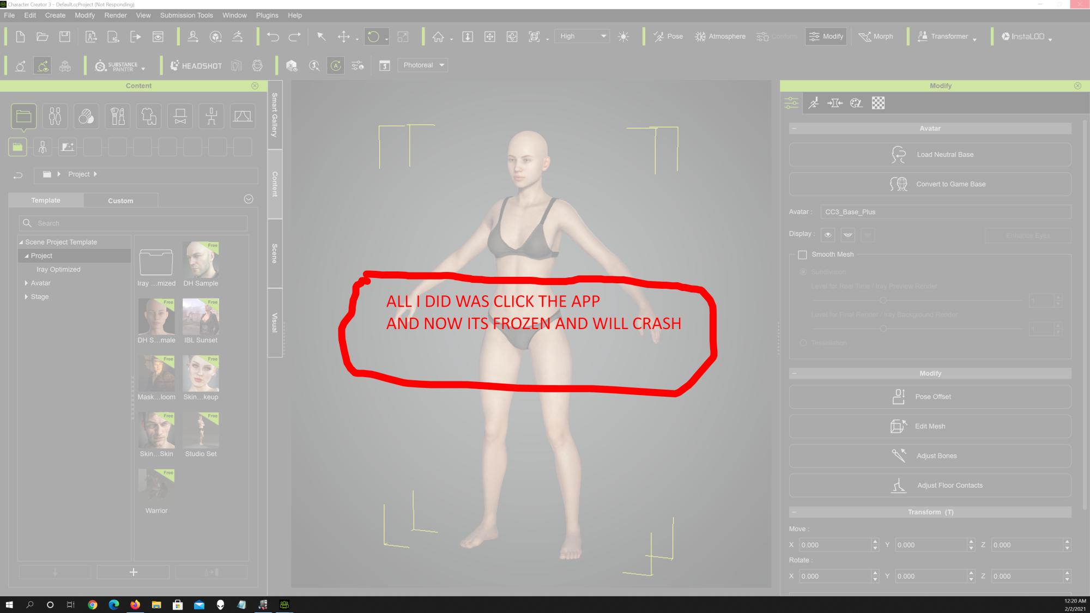Click the Pose Offset button

930,397
